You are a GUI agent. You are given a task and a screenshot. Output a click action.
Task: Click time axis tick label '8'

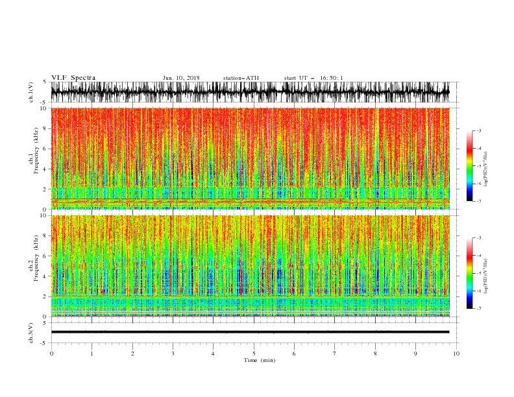pyautogui.click(x=375, y=354)
